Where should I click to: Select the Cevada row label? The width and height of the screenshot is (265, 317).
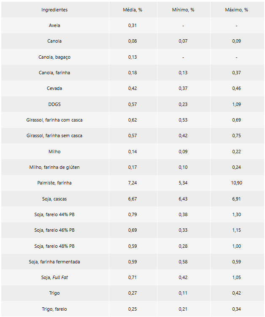point(54,89)
